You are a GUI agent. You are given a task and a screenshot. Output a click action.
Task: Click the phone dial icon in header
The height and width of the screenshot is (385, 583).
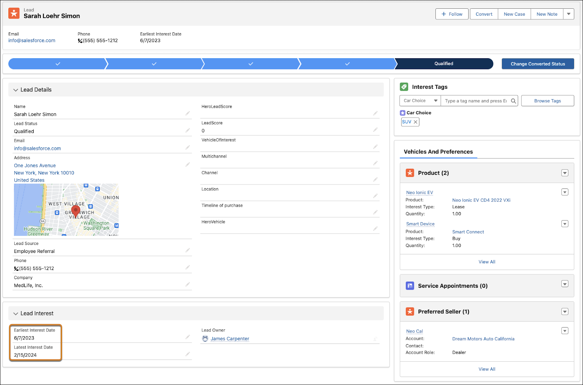[x=80, y=41]
